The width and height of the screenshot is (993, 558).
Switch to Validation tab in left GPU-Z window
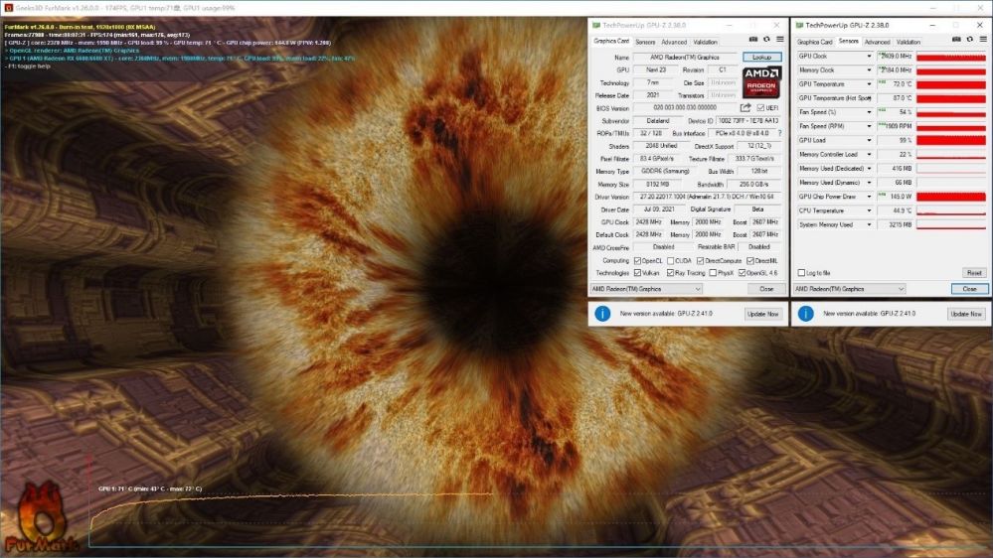click(705, 42)
